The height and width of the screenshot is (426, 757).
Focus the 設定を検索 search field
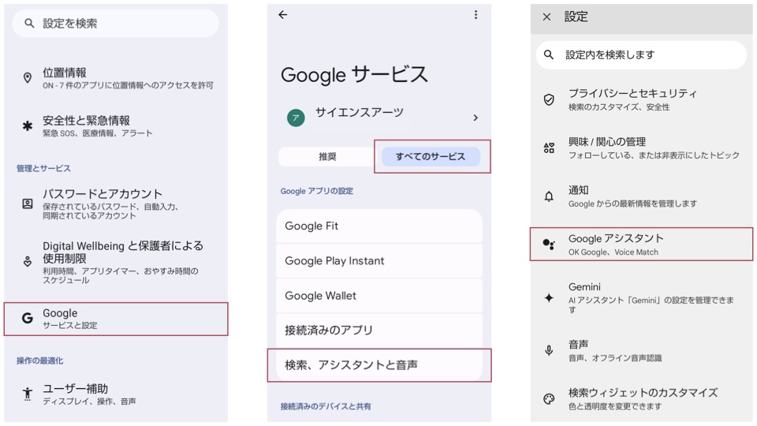click(x=115, y=23)
